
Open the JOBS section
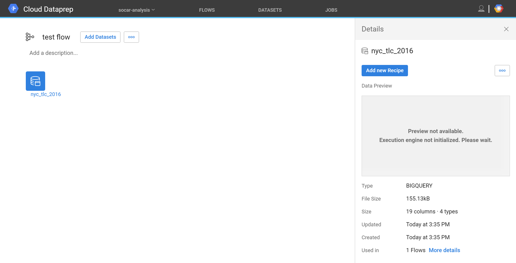(x=331, y=10)
